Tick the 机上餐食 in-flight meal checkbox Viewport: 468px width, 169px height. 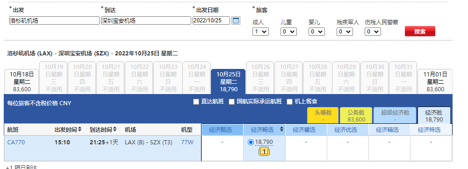click(289, 102)
